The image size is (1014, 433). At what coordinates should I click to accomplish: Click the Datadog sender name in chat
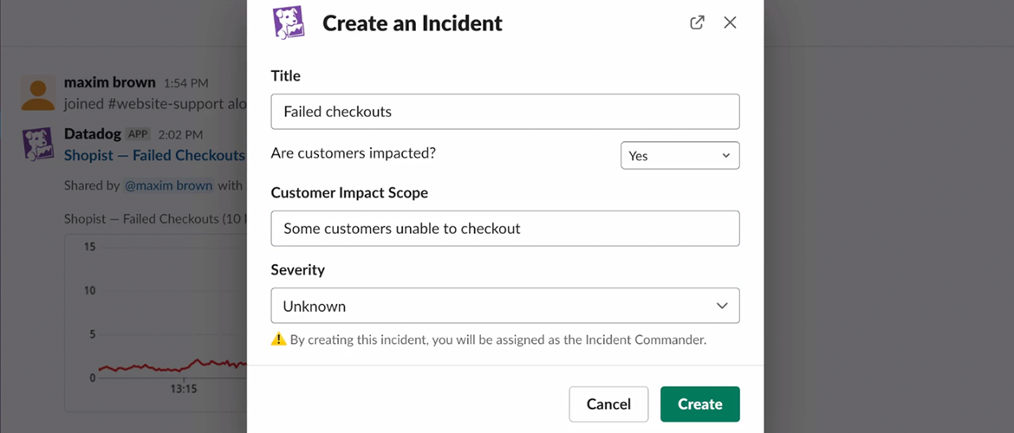pyautogui.click(x=92, y=133)
